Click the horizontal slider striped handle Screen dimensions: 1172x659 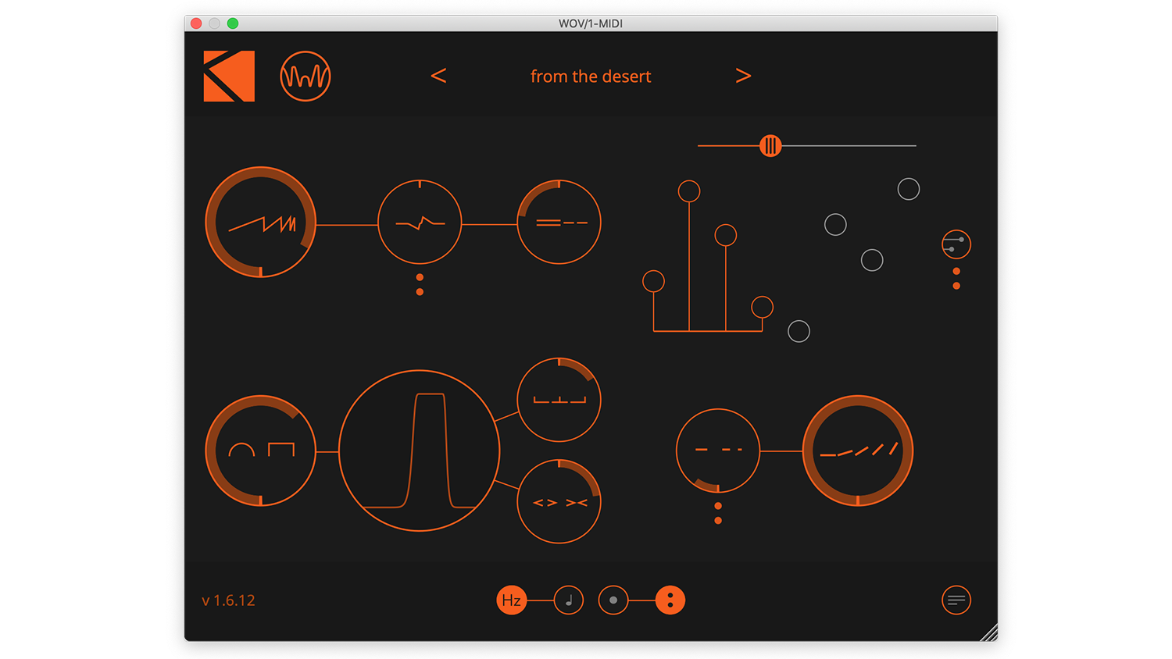770,145
